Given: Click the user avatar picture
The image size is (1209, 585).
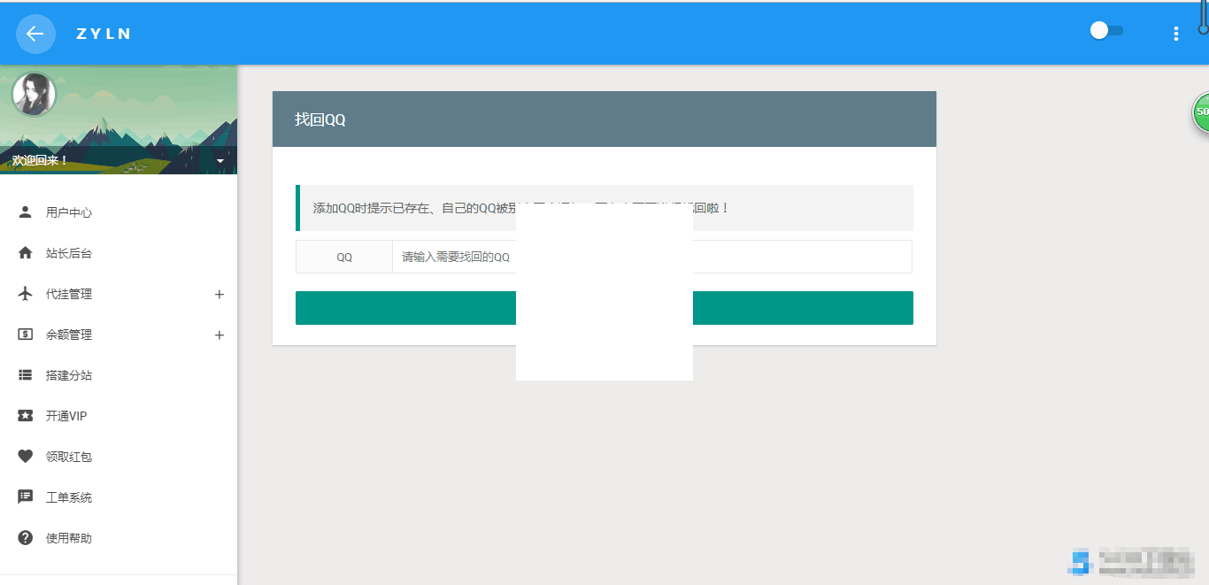Looking at the screenshot, I should pos(34,95).
